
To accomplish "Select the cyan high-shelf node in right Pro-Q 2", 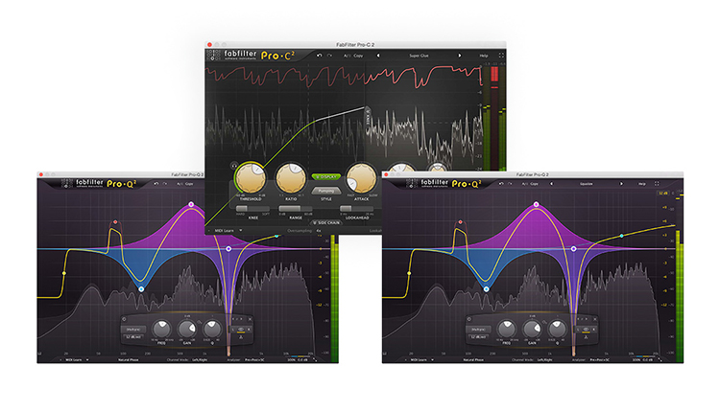I will point(622,236).
